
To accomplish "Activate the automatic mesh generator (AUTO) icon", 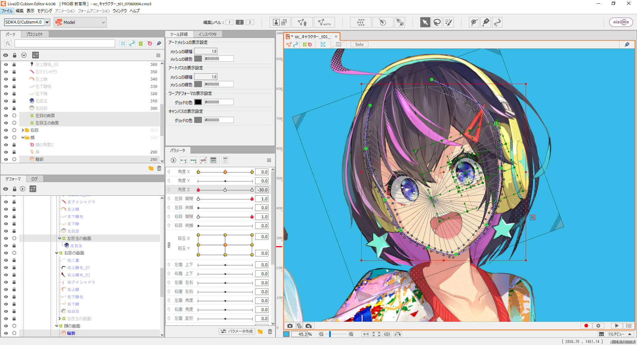I will 324,22.
